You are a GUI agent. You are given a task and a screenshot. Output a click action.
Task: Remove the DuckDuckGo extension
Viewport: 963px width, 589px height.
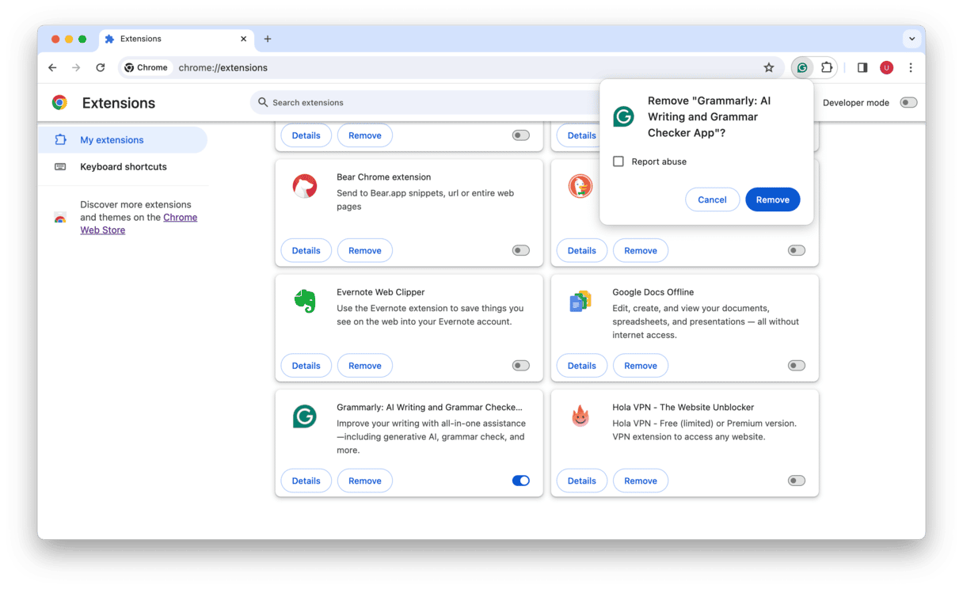640,251
